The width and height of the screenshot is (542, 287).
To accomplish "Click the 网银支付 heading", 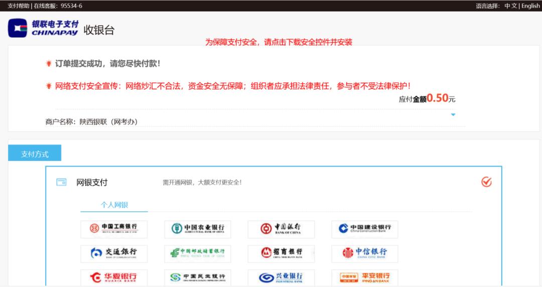I will (x=92, y=182).
